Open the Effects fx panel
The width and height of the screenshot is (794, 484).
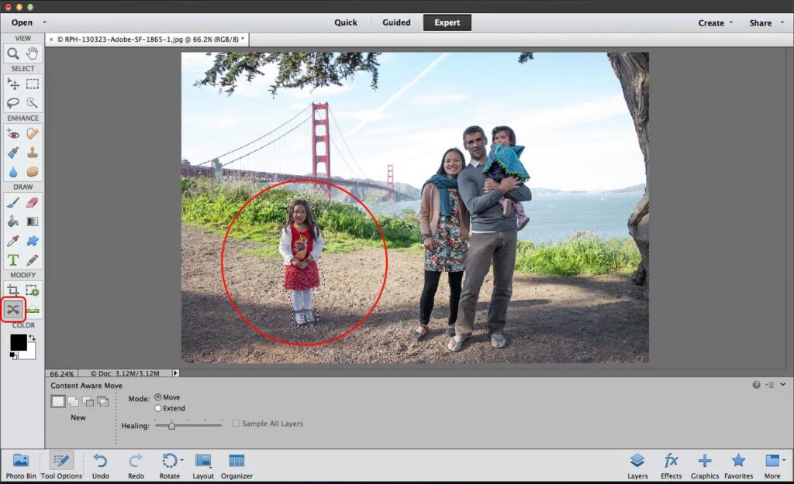(x=671, y=465)
